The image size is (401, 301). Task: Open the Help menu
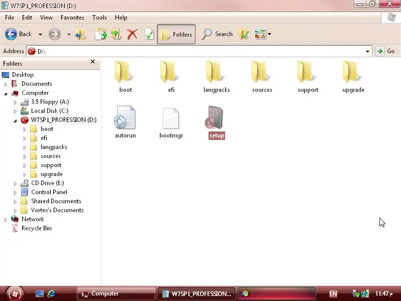click(121, 18)
